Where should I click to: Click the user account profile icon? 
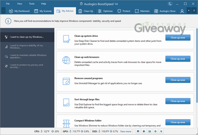click(x=182, y=11)
